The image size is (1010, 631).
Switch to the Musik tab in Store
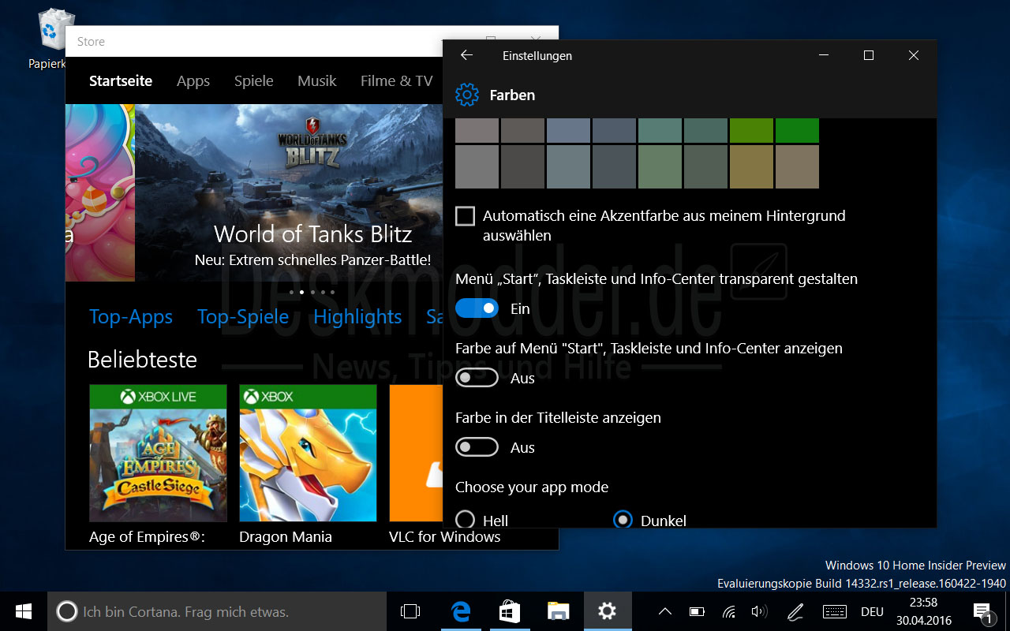[317, 80]
